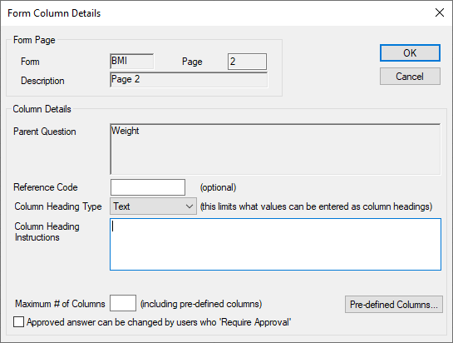Viewport: 453px width, 343px height.
Task: Click the Reference Code label
Action: 46,187
